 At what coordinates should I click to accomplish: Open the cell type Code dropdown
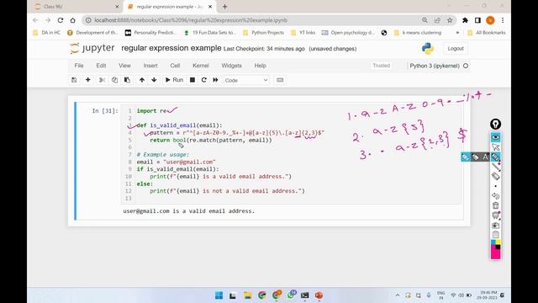pyautogui.click(x=246, y=80)
